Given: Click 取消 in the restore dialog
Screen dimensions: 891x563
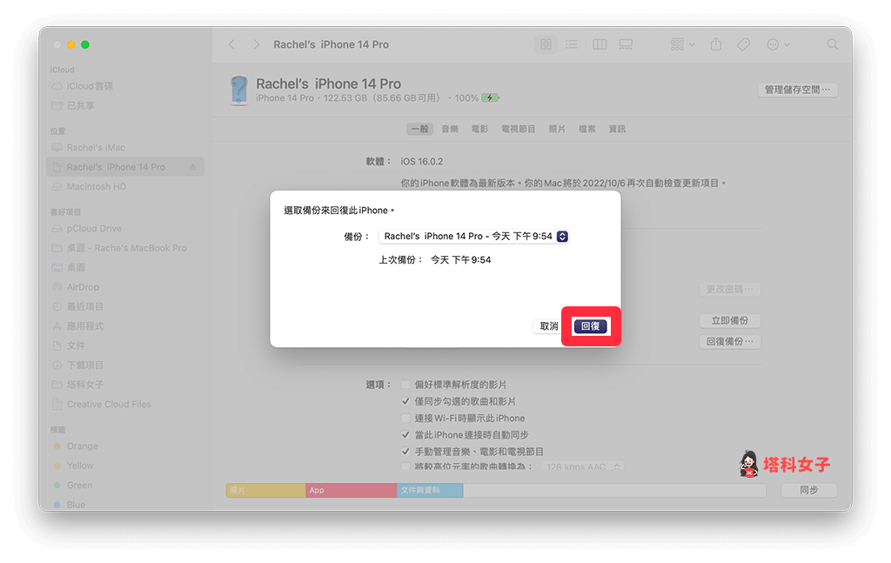Looking at the screenshot, I should [x=548, y=326].
